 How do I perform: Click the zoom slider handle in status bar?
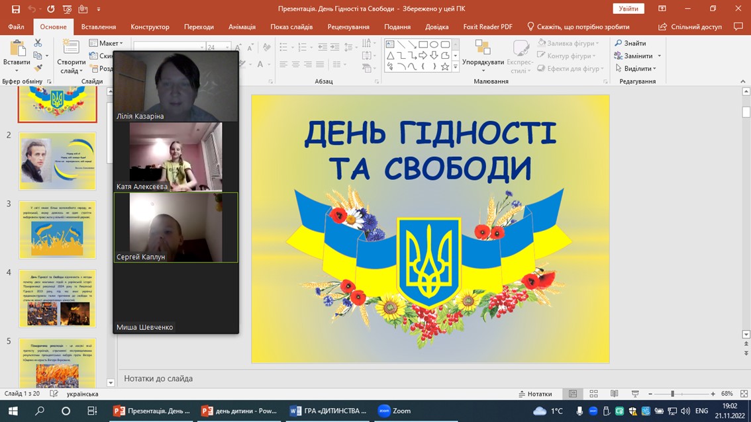tap(672, 394)
